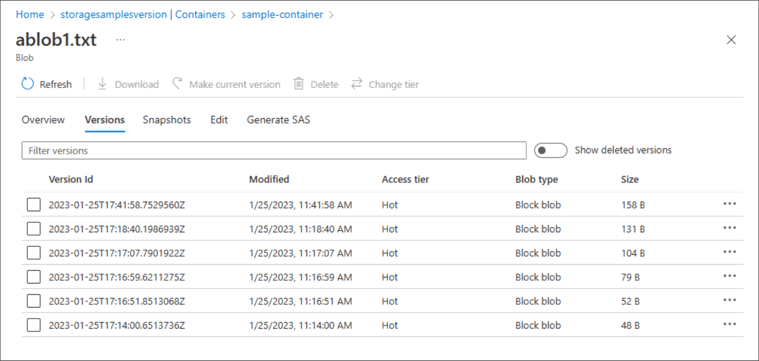Open more options for the 131 B version

click(729, 228)
